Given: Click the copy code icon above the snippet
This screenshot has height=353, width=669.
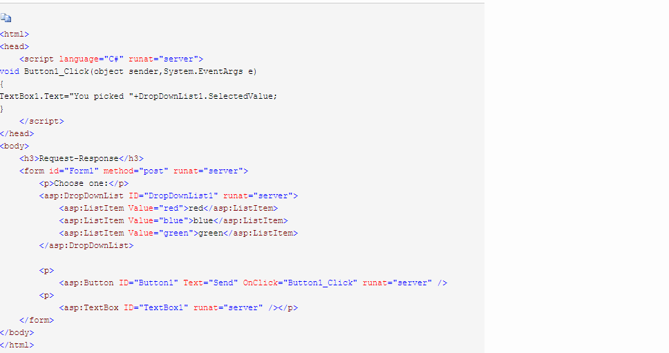Looking at the screenshot, I should [x=6, y=17].
